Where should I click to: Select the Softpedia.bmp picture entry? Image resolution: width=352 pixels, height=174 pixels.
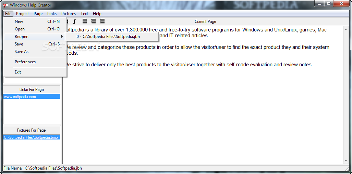(32, 137)
